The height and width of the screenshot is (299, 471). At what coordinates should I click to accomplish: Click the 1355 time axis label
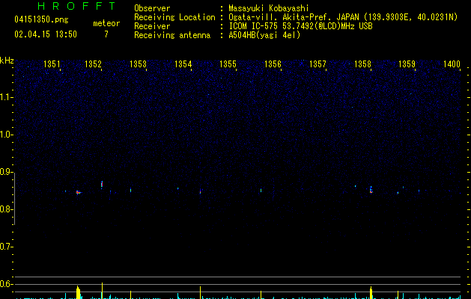click(x=228, y=64)
